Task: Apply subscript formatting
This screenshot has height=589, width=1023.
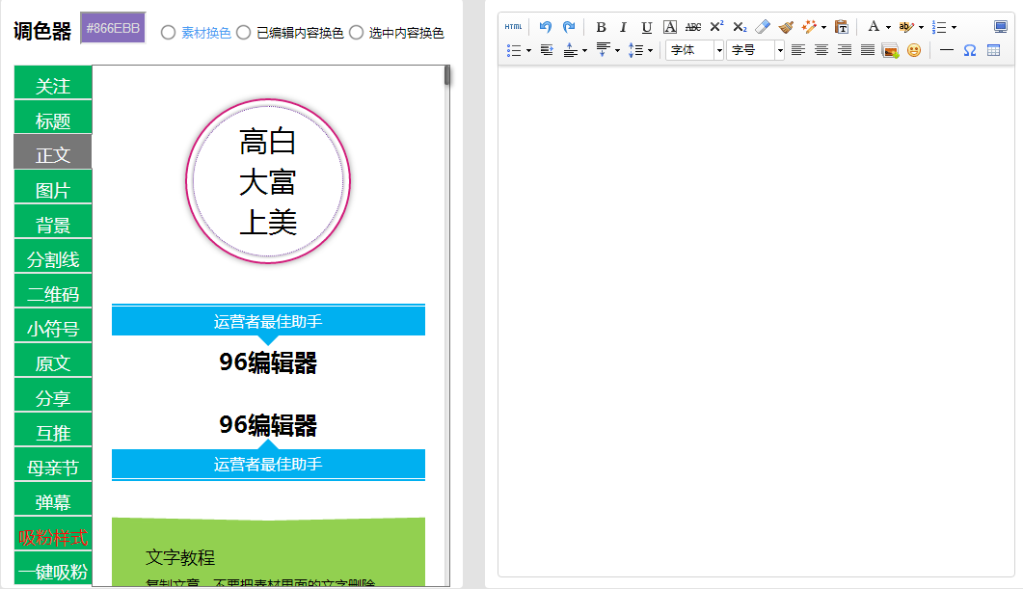Action: click(740, 27)
